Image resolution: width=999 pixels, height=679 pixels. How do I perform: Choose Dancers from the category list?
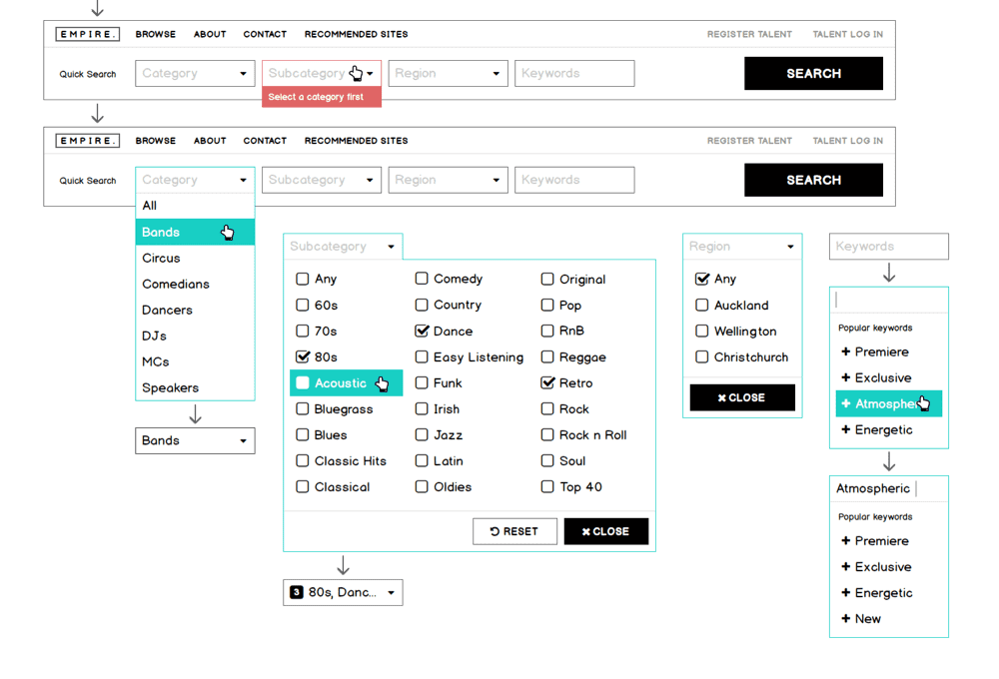[x=195, y=310]
